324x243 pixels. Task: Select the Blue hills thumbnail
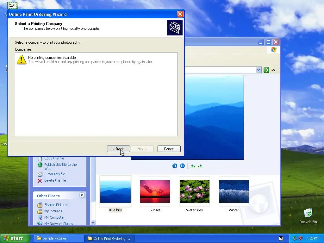click(115, 191)
